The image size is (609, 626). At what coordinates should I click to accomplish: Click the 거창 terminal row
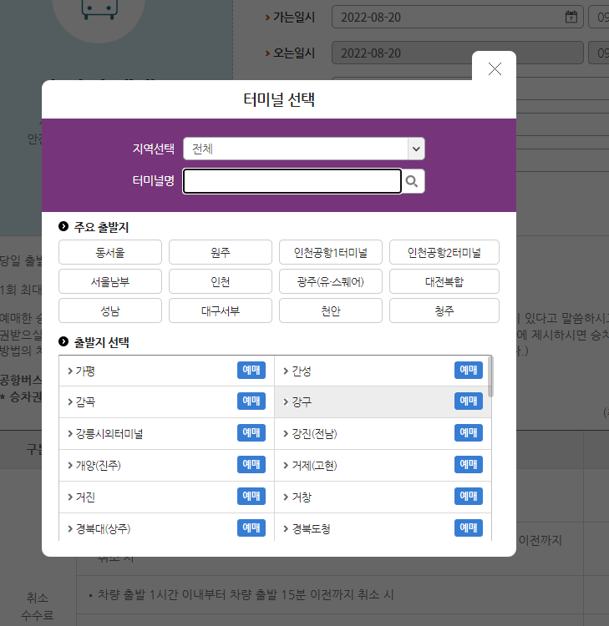click(383, 497)
